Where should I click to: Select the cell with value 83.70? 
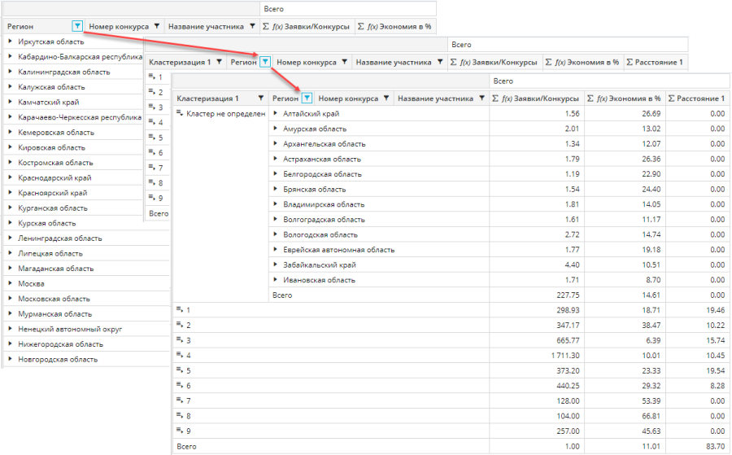pos(712,446)
